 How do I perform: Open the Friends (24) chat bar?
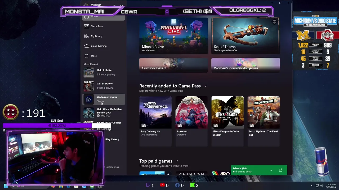(259, 170)
